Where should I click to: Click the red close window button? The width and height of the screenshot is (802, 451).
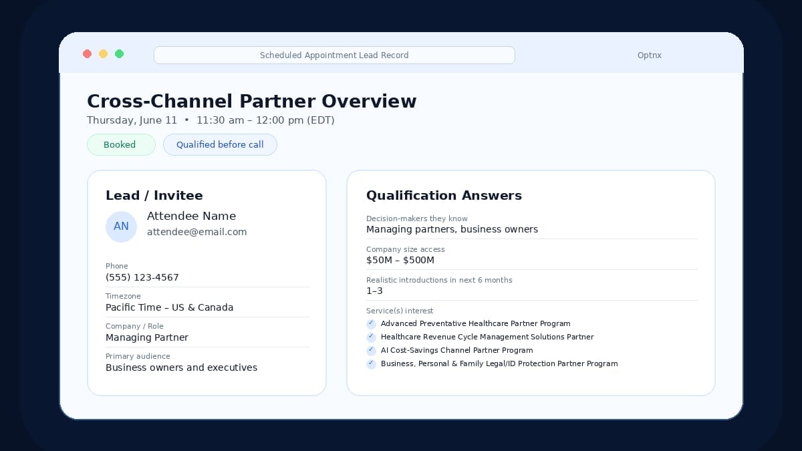pos(87,54)
